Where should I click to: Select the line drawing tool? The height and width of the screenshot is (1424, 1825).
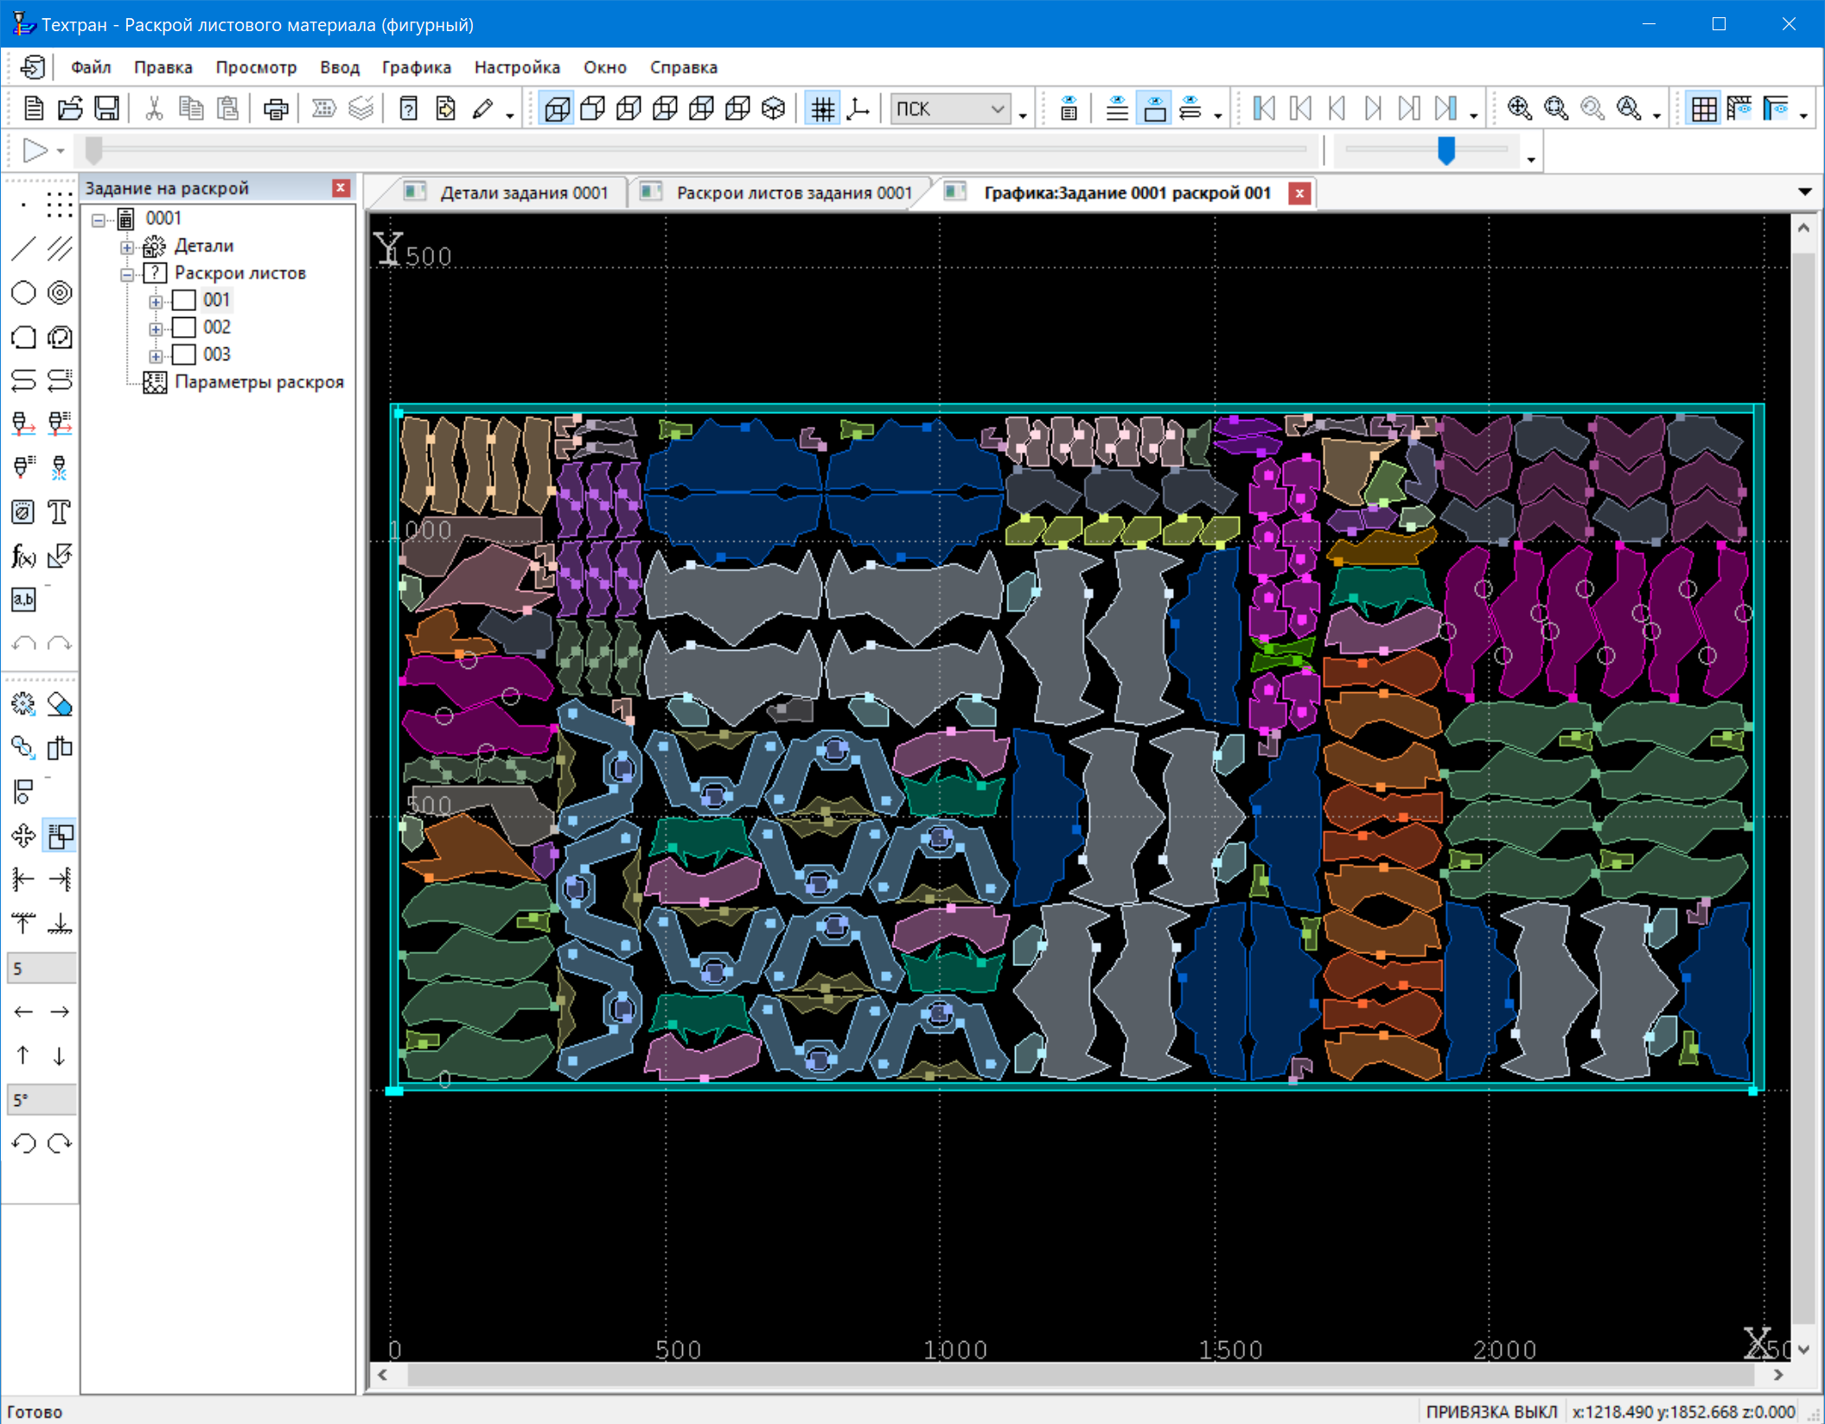[23, 249]
